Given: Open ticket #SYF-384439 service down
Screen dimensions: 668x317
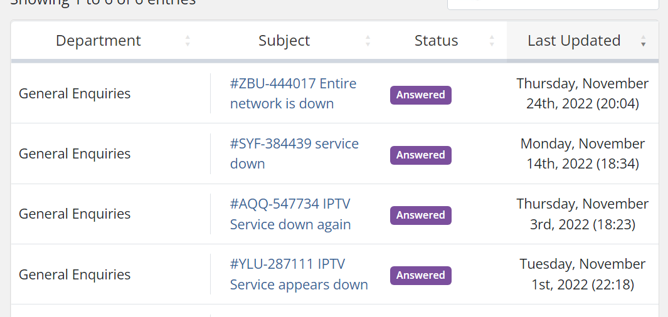Looking at the screenshot, I should (294, 153).
